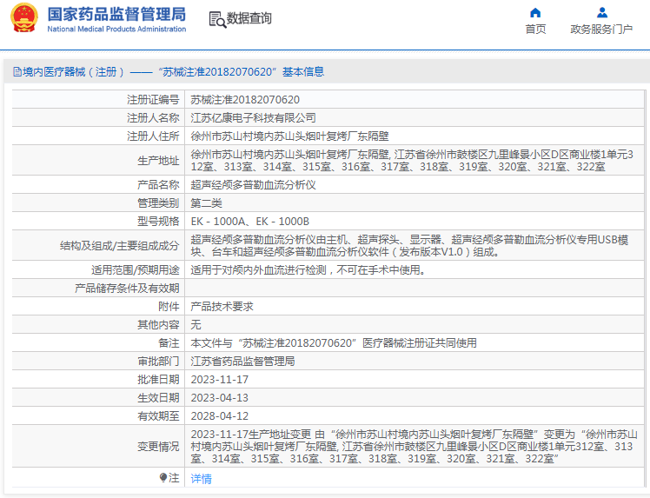Click the 产品储存条件及有效期 row label
Image resolution: width=650 pixels, height=498 pixels.
pyautogui.click(x=127, y=289)
